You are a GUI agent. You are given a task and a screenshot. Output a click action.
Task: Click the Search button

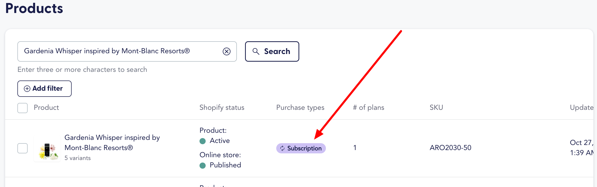tap(272, 51)
